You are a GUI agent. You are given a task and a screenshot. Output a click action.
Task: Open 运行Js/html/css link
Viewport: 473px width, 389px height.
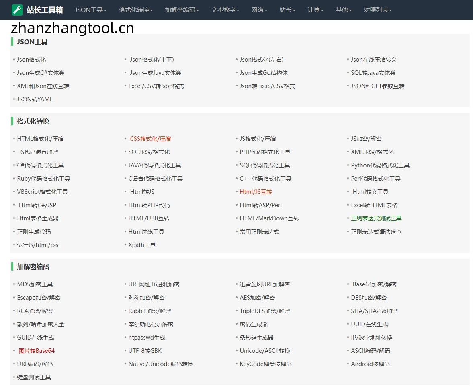(x=38, y=245)
